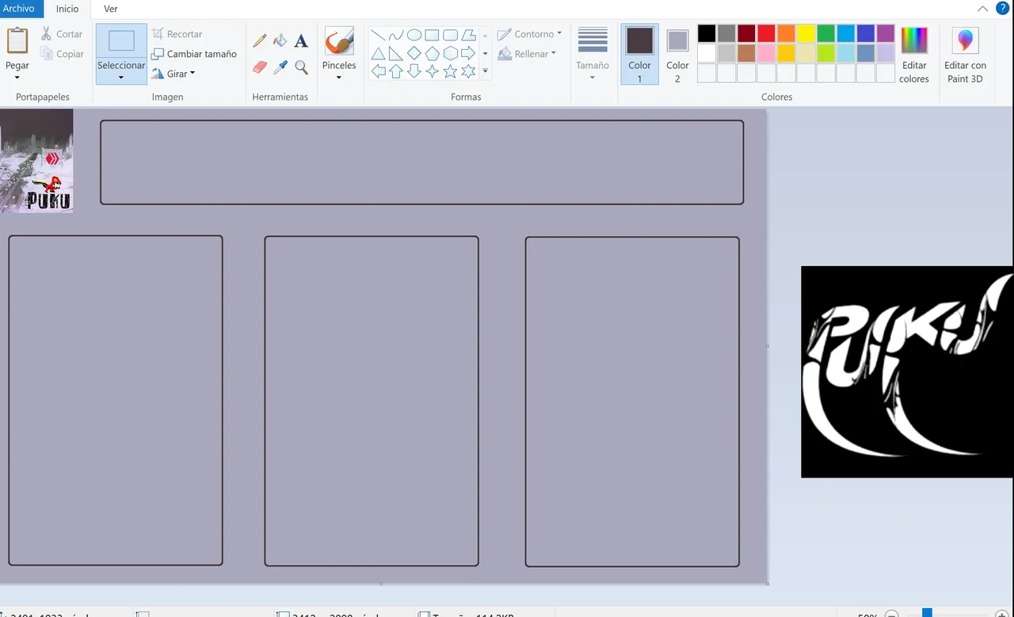Screen dimensions: 1014x617
Task: Switch to the Inicio tab
Action: [x=67, y=9]
